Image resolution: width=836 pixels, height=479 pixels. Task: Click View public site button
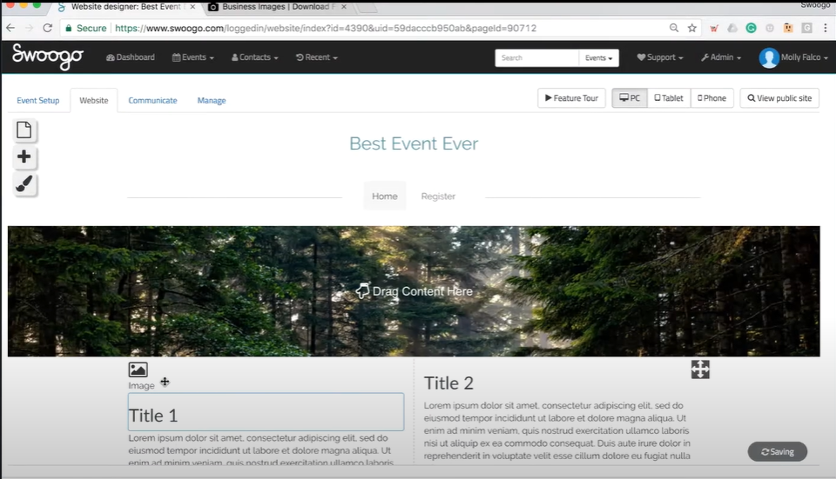(x=779, y=98)
